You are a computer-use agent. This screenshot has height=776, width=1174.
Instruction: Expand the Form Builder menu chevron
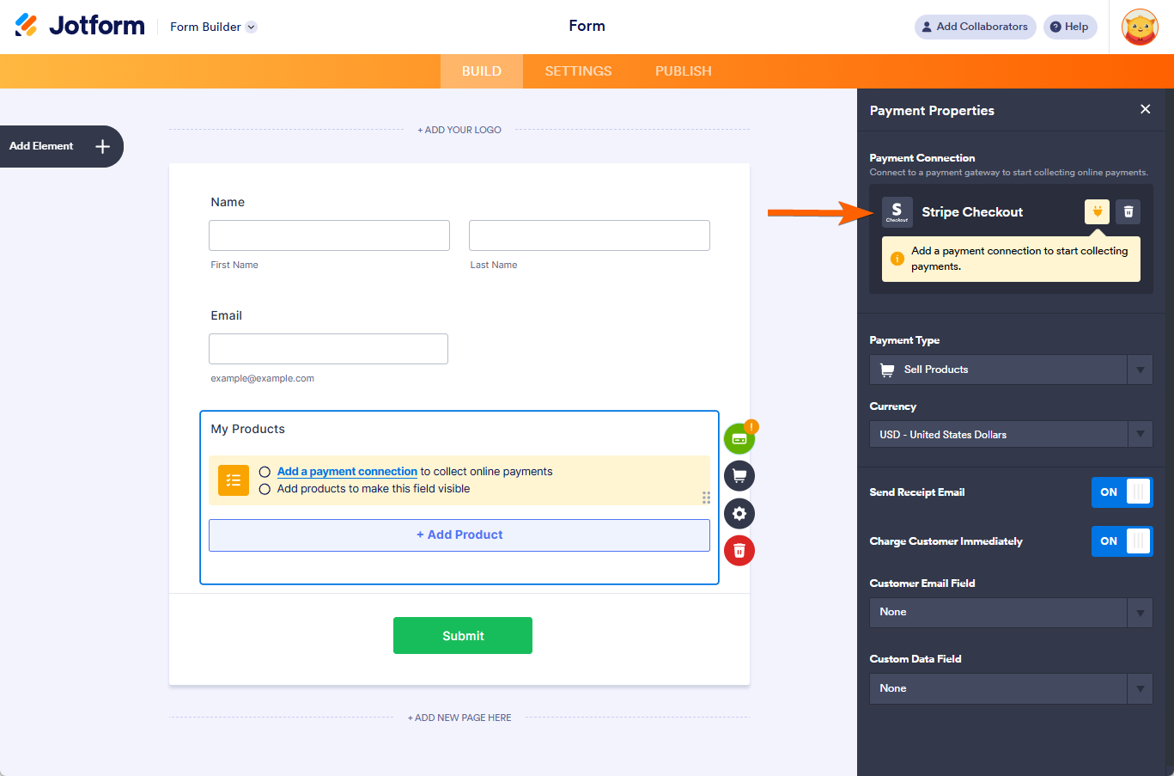click(250, 27)
